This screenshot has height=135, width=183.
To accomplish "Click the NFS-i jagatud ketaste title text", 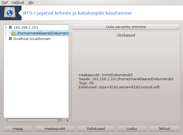I will pyautogui.click(x=78, y=13).
